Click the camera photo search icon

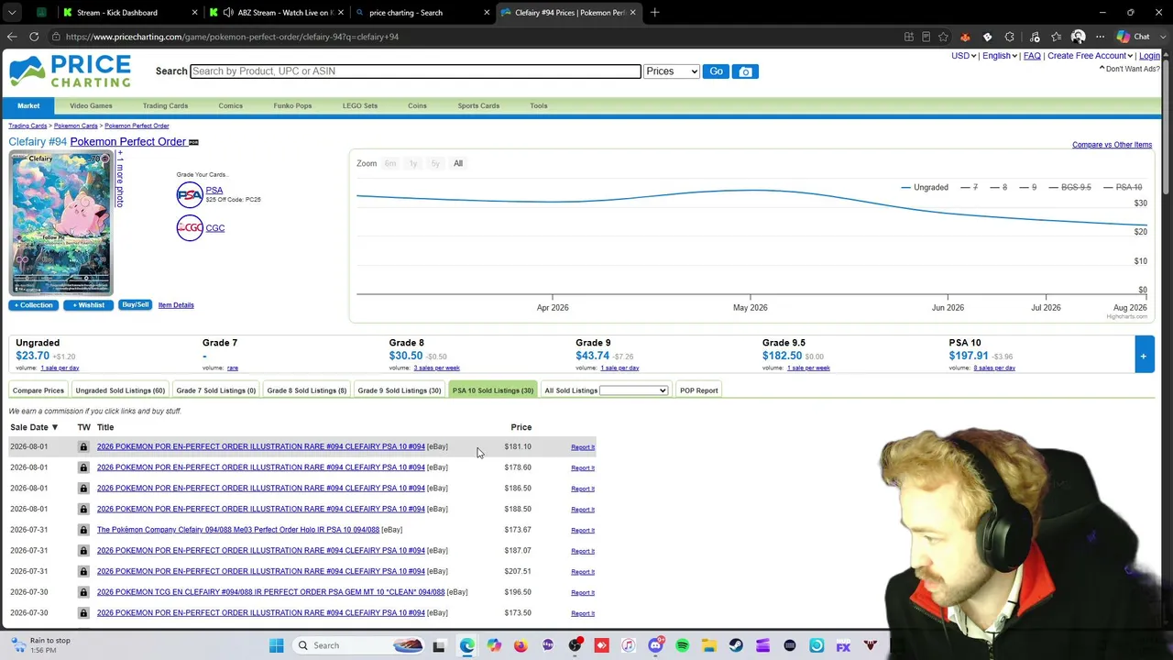(745, 71)
